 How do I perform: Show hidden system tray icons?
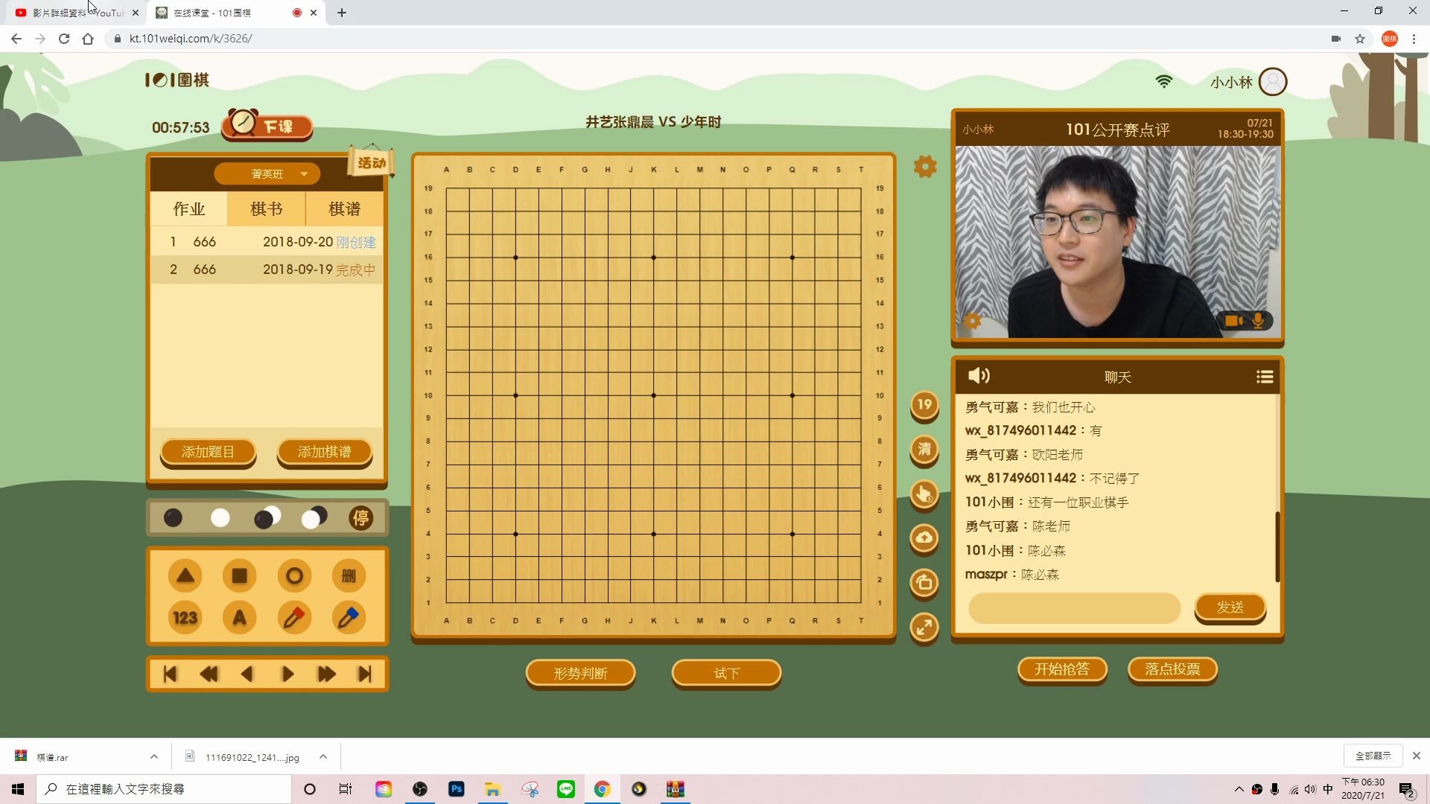click(1239, 789)
